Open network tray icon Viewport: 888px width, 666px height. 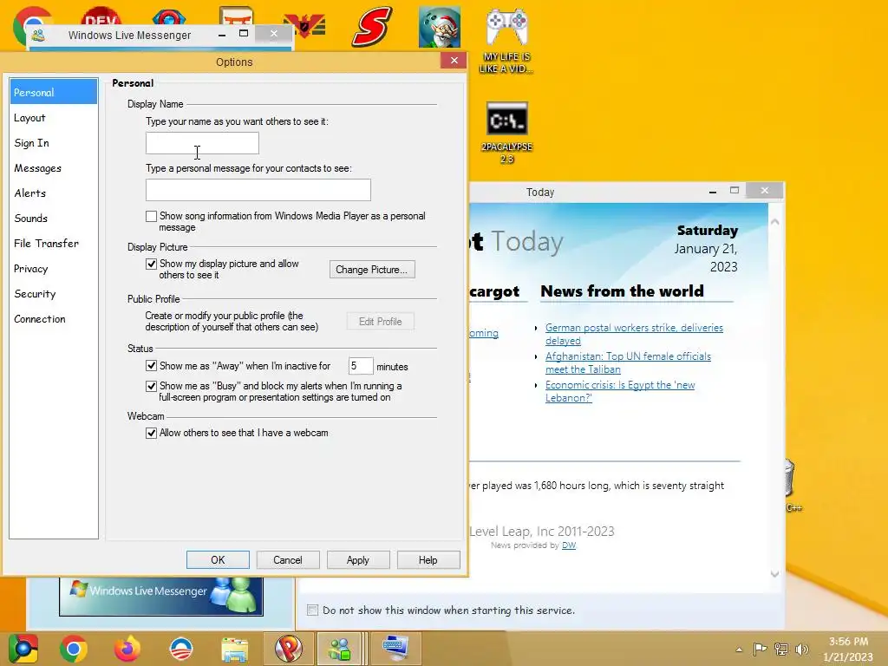[x=781, y=649]
